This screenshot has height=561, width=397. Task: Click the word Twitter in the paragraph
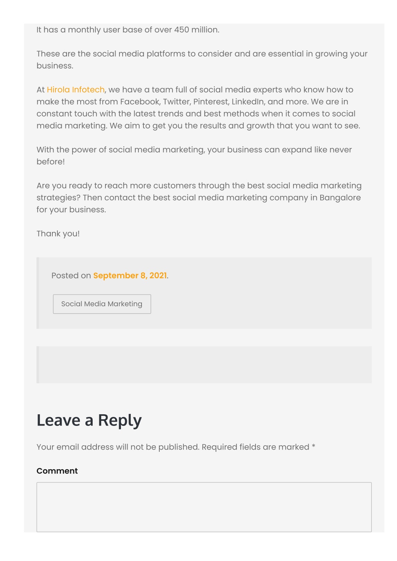point(176,102)
